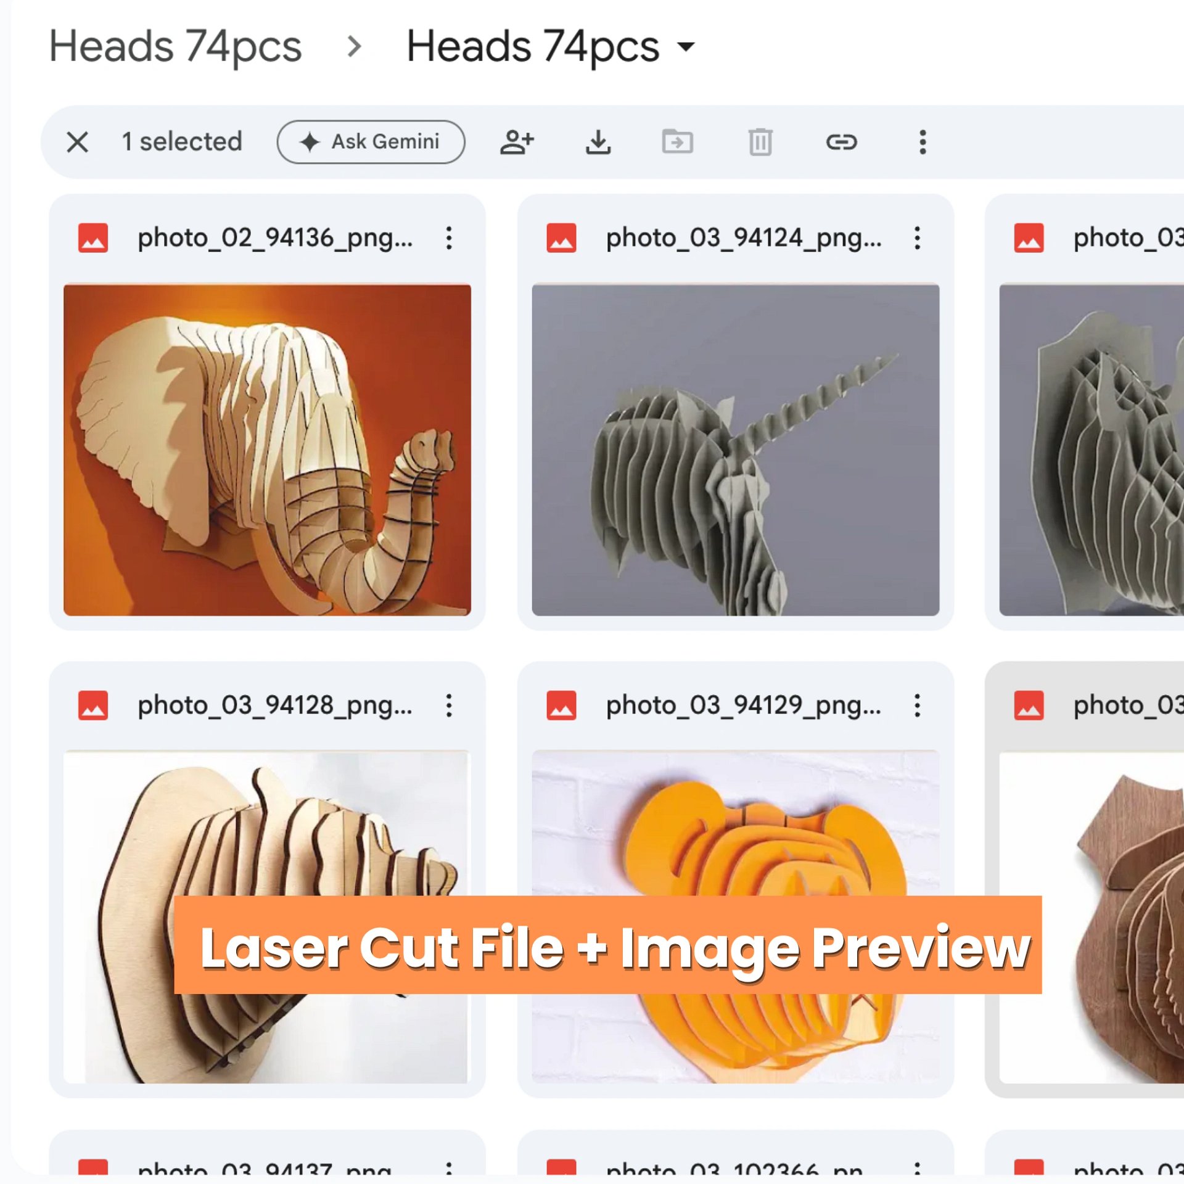This screenshot has height=1184, width=1184.
Task: Click the file name photo_03_94128_png...
Action: point(275,705)
